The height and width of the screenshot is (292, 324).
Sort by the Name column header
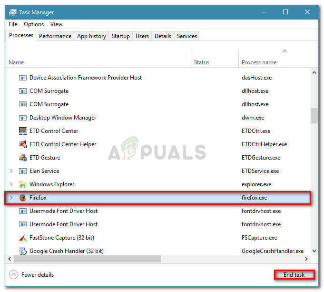point(98,58)
